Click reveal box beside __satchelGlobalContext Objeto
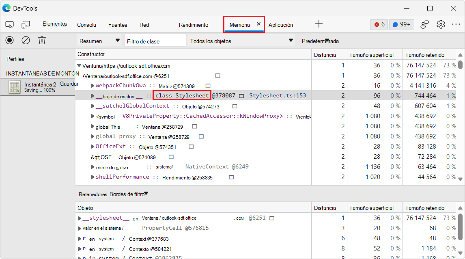The image size is (465, 259). (235, 106)
